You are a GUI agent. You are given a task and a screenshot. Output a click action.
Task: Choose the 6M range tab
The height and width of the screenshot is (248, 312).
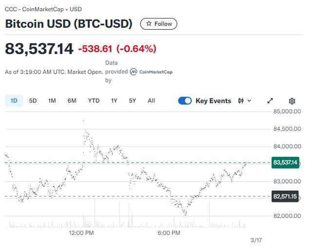(x=72, y=101)
